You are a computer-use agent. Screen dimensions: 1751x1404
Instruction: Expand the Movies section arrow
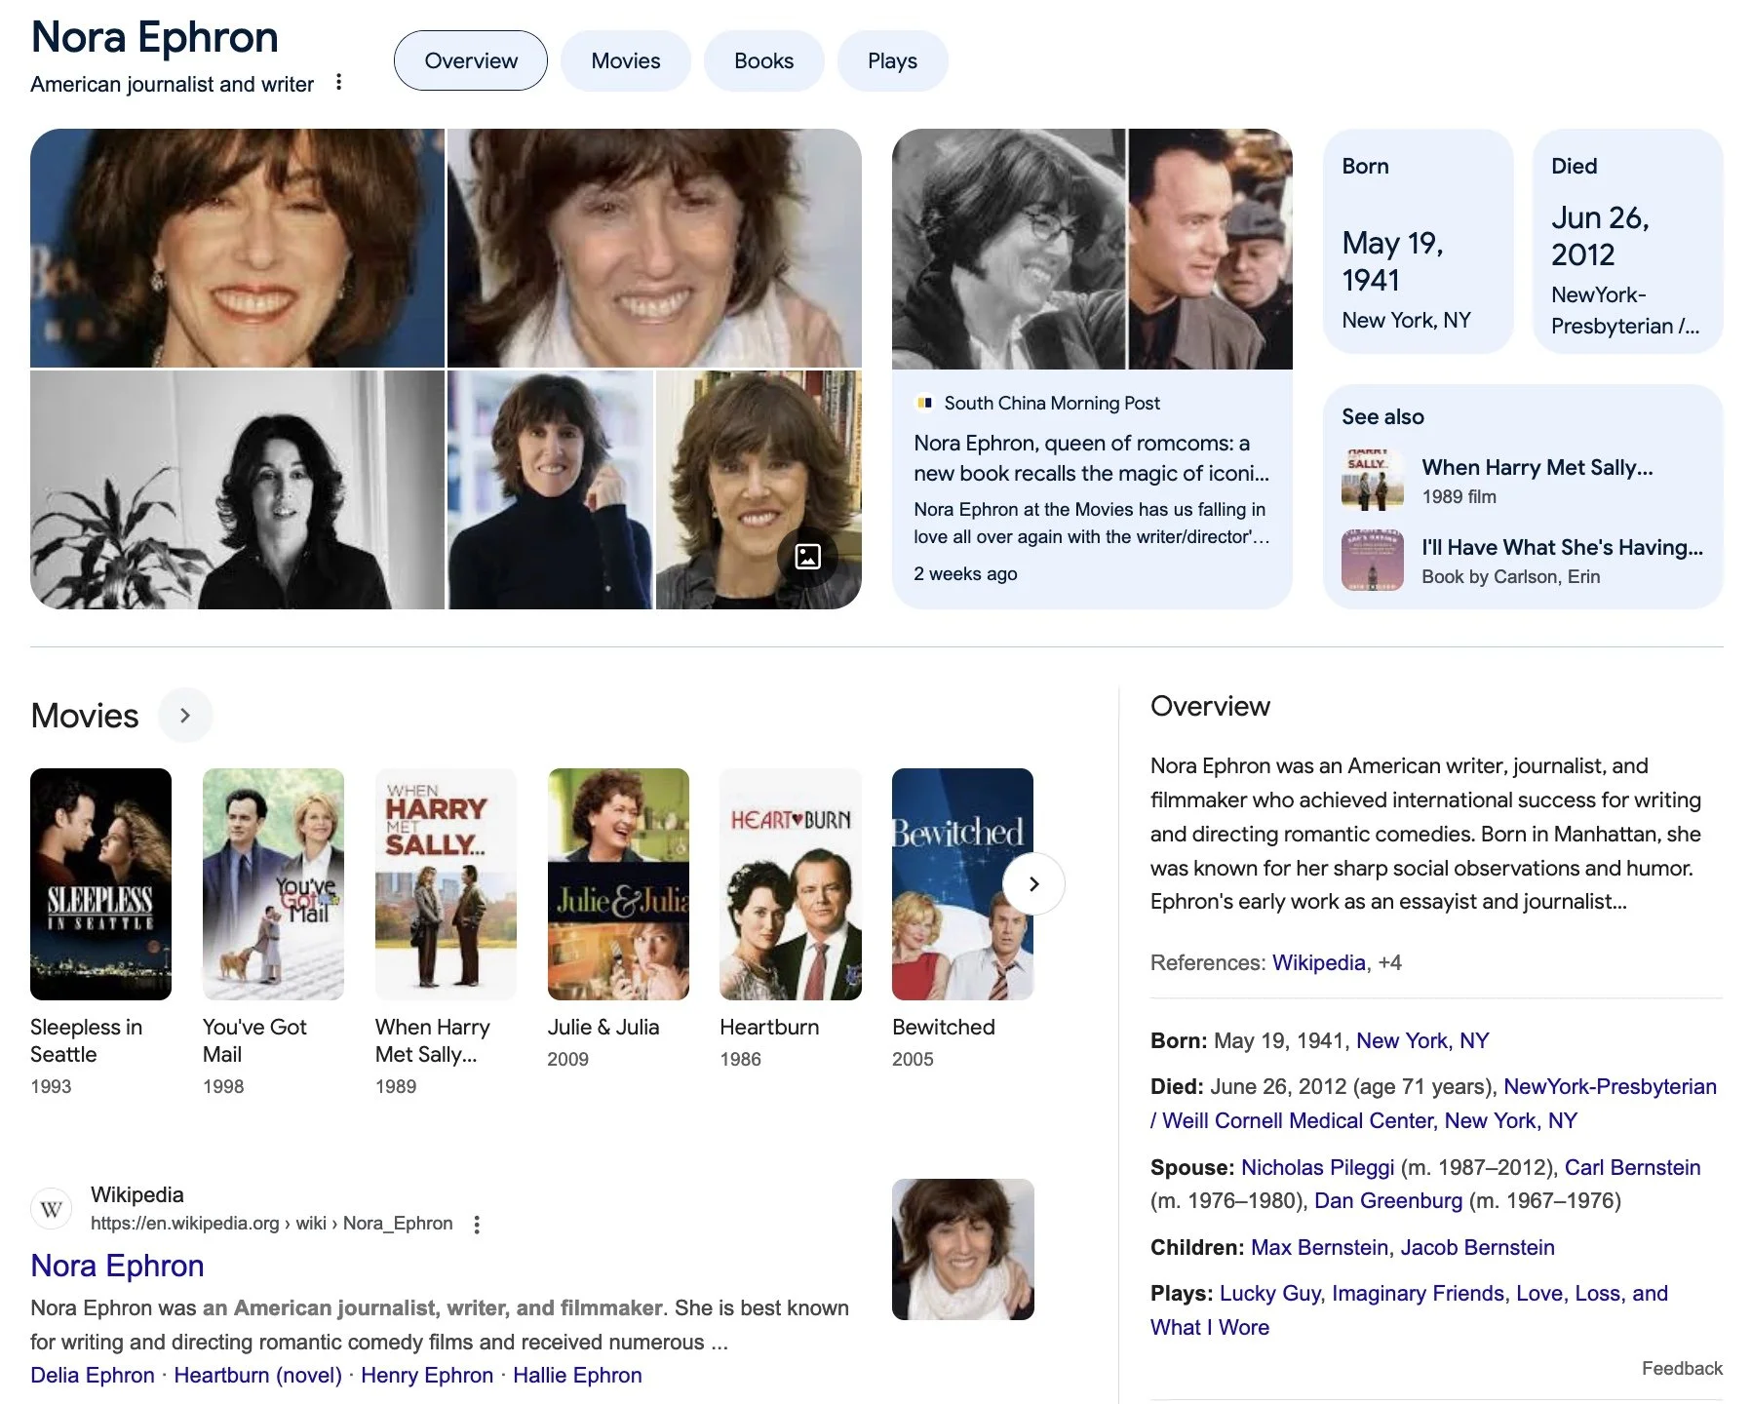tap(185, 715)
